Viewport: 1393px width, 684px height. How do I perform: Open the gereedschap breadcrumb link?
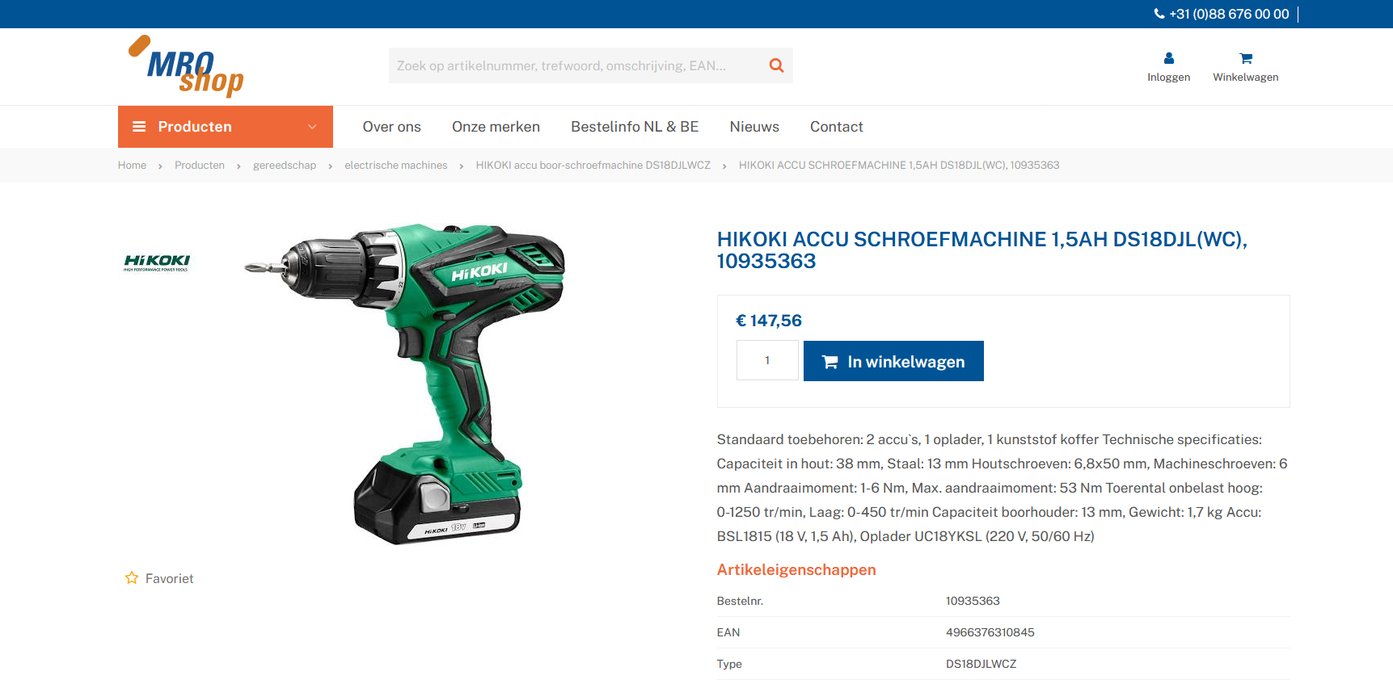click(x=285, y=166)
